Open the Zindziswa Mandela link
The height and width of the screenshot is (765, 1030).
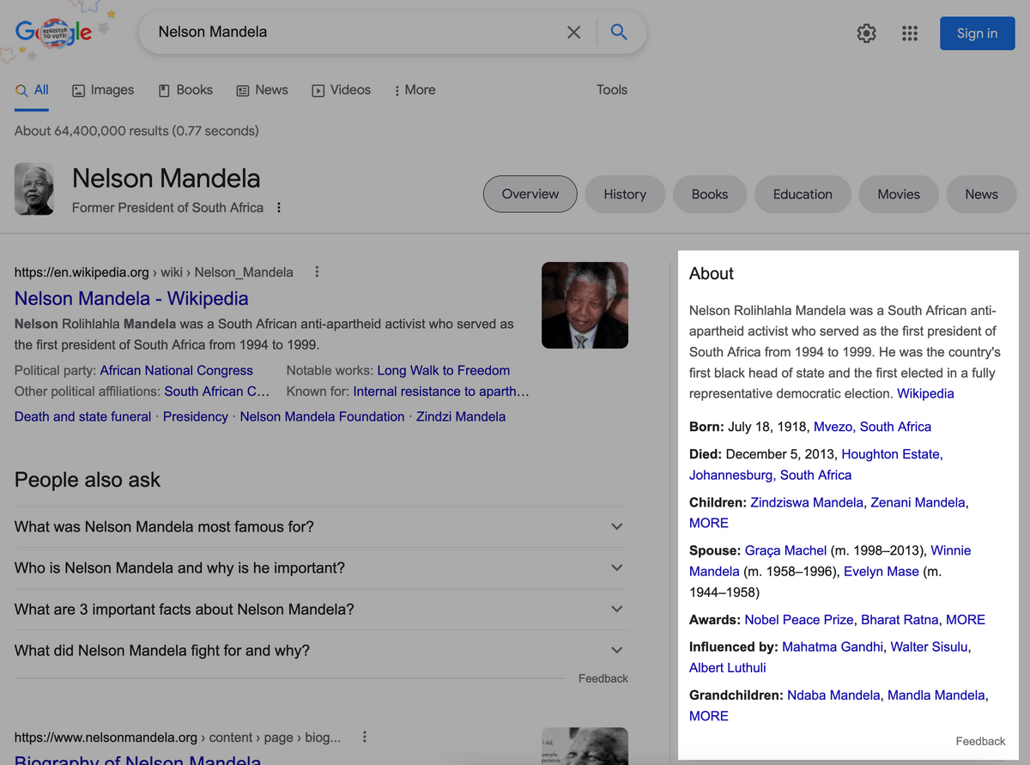(x=807, y=502)
